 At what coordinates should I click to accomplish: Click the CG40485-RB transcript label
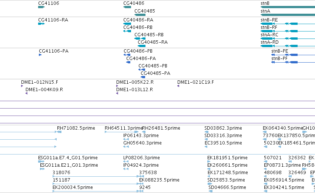click(149, 35)
